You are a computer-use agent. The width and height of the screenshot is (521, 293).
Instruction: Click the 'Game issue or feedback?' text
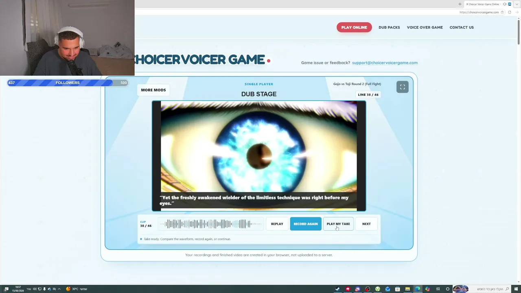coord(326,63)
